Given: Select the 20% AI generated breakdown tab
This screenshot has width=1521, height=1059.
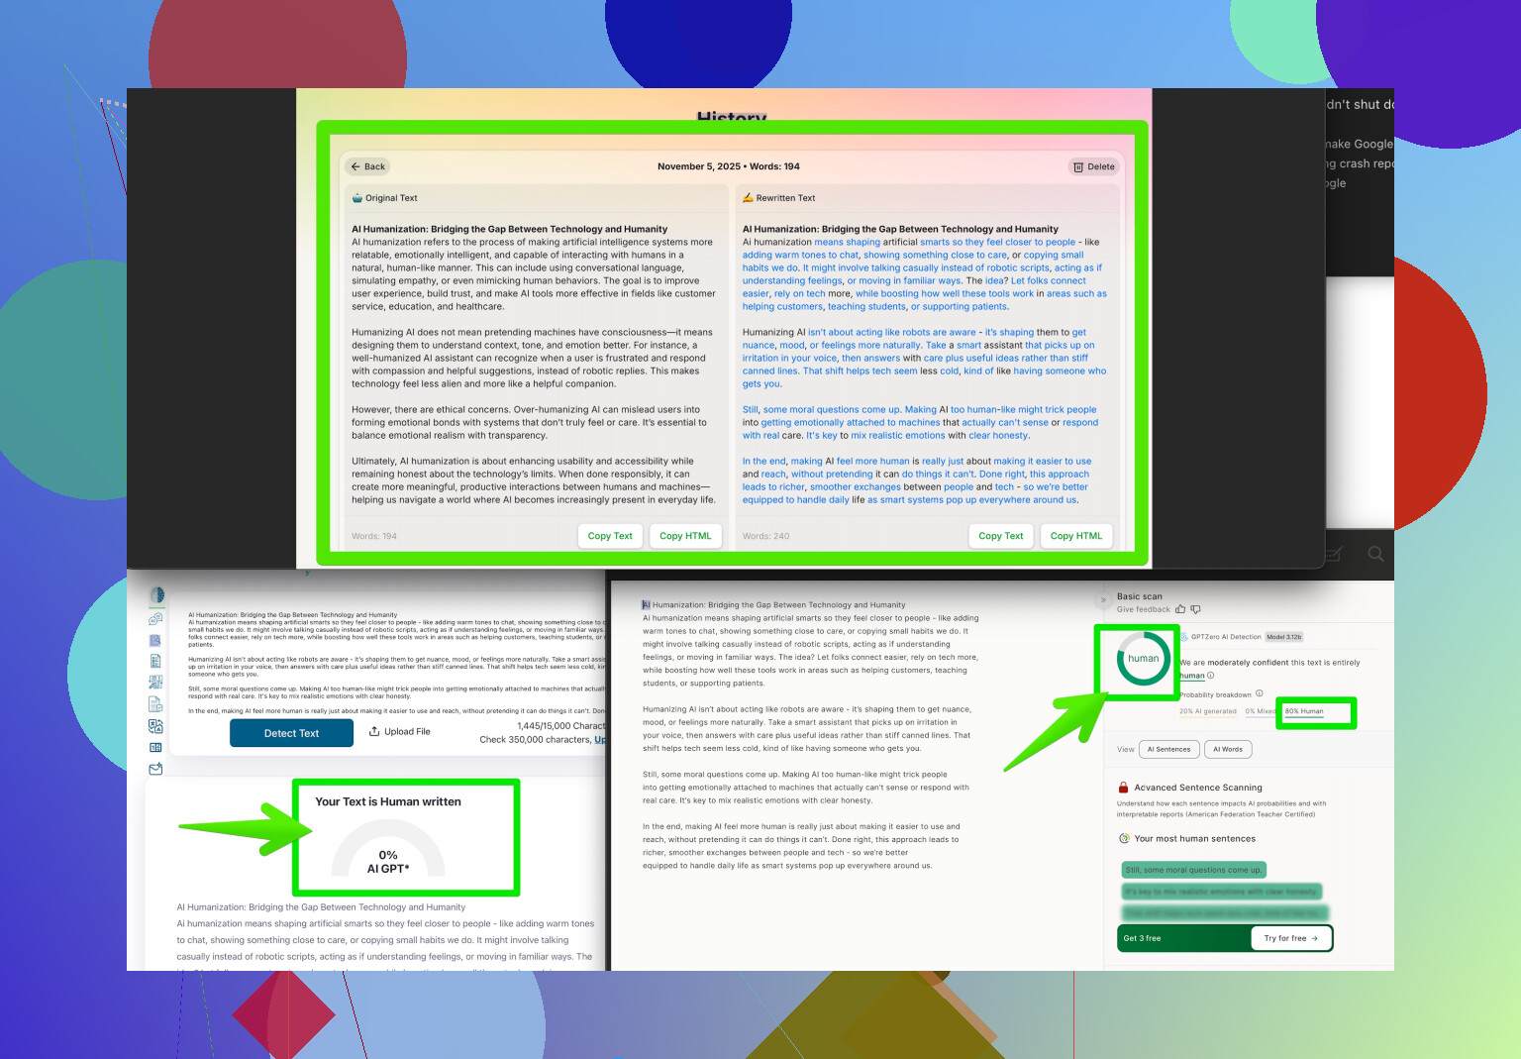Looking at the screenshot, I should 1207,711.
